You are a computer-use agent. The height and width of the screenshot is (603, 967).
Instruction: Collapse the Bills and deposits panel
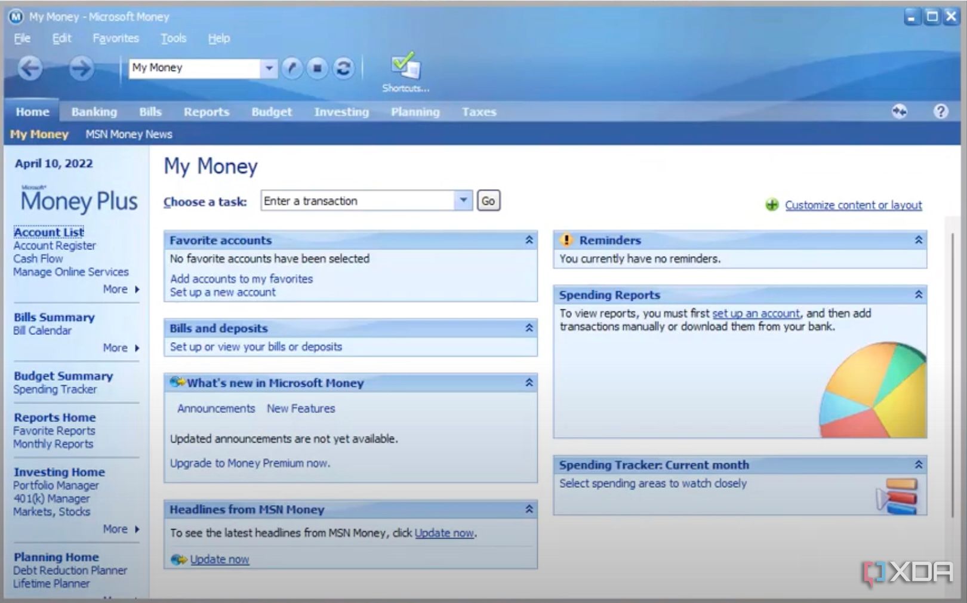coord(529,328)
